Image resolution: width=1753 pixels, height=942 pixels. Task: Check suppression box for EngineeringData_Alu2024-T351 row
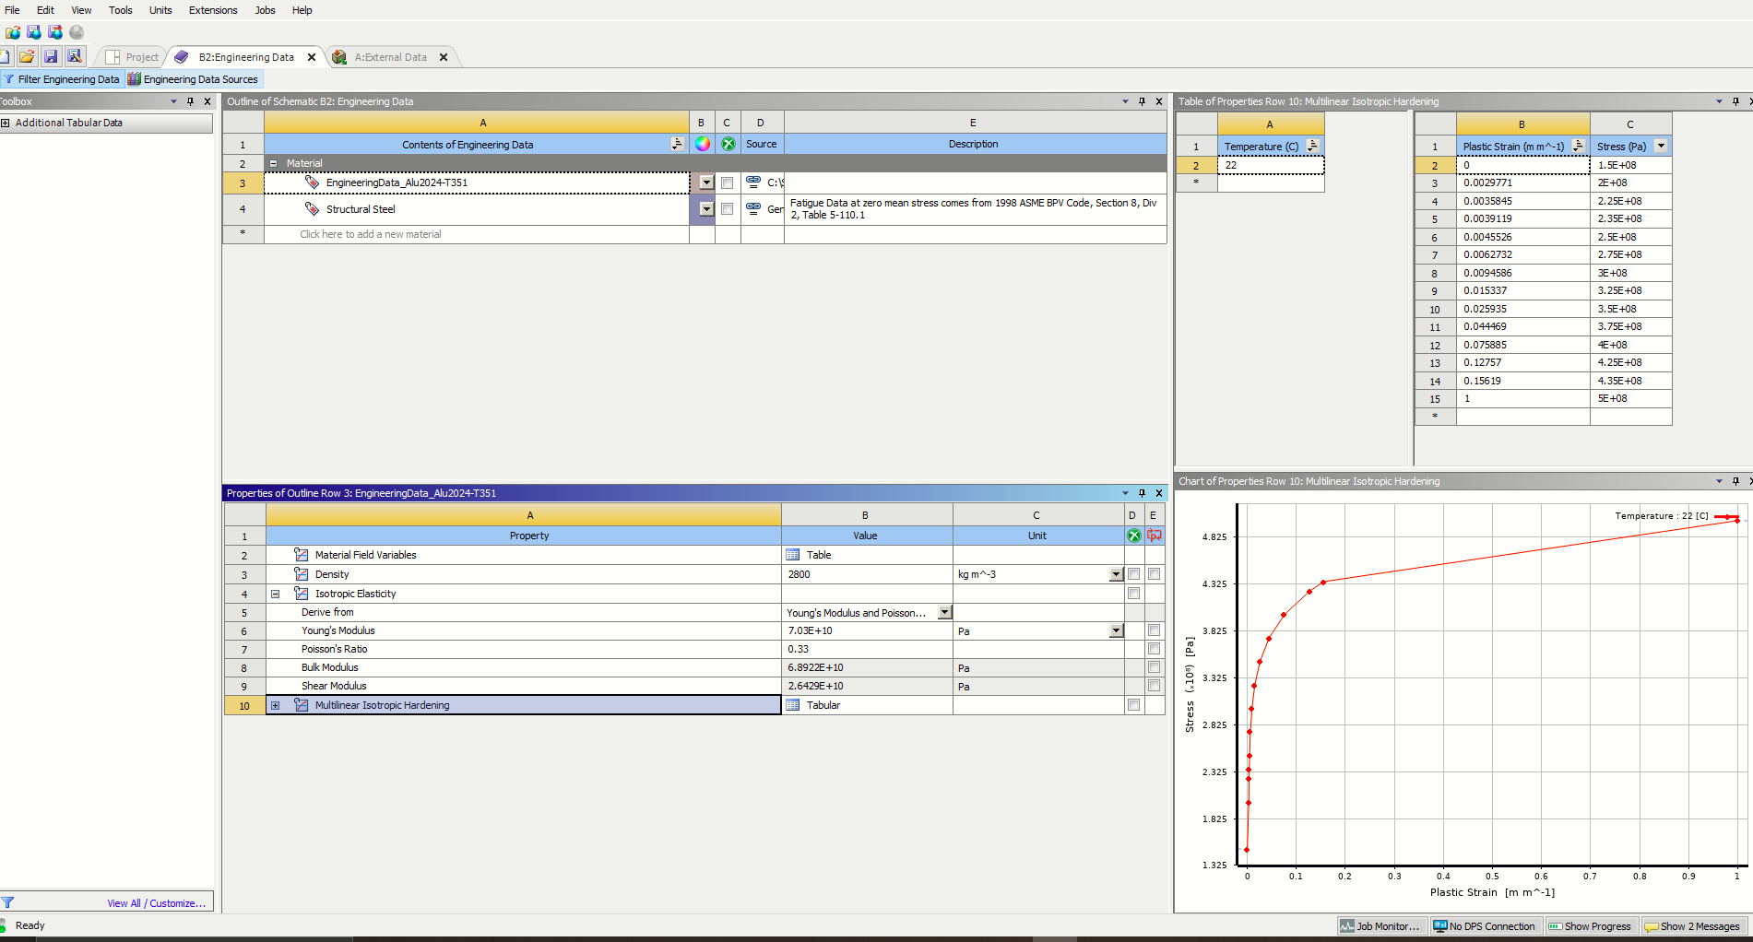(x=727, y=183)
